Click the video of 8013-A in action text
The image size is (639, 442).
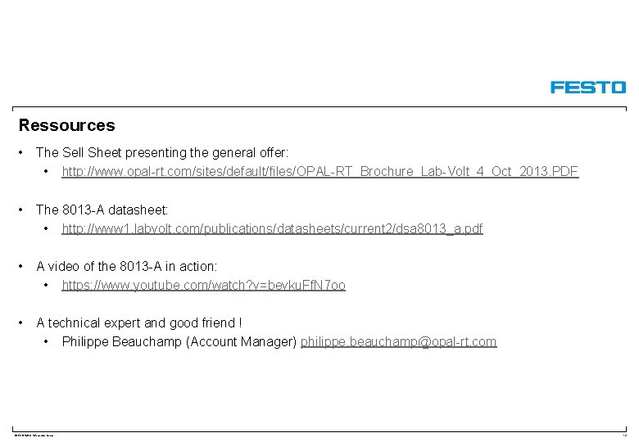tap(127, 266)
